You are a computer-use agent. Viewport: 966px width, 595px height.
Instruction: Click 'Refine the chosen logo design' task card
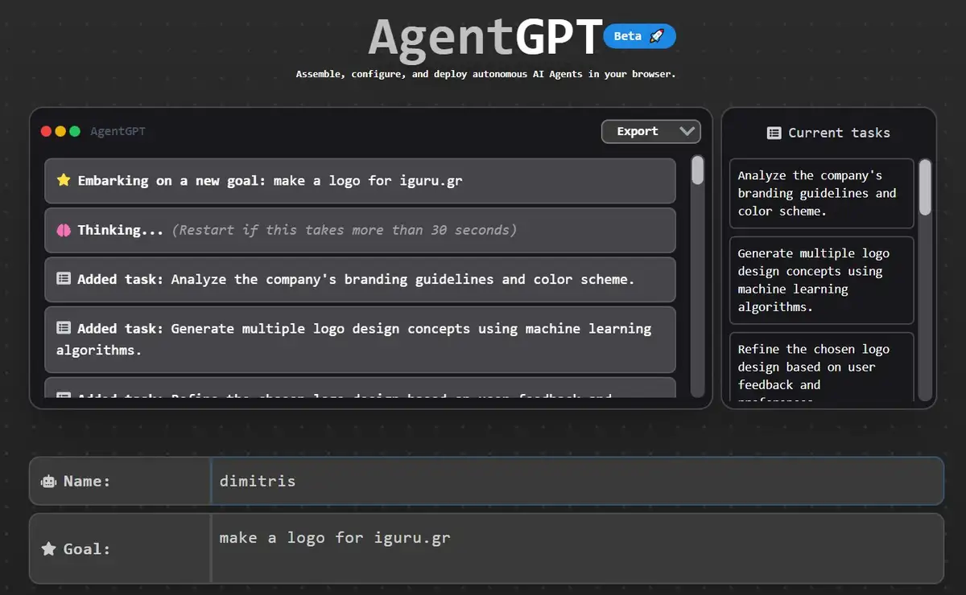pos(822,367)
